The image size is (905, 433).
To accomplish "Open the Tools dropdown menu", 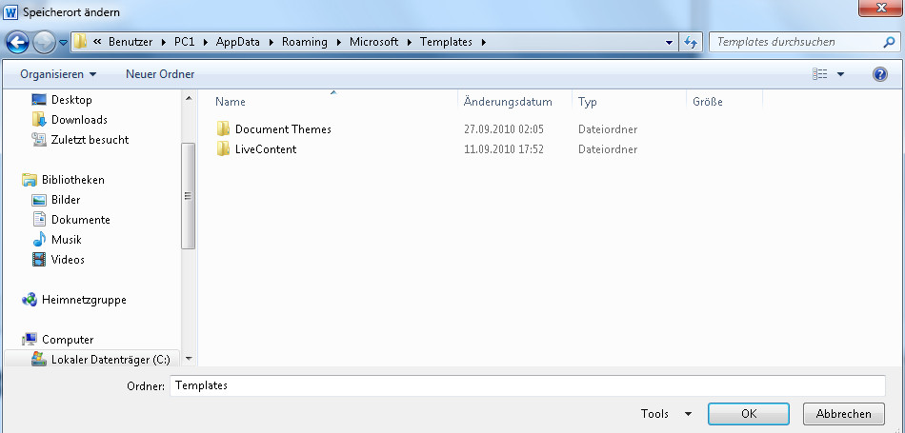I will point(666,413).
